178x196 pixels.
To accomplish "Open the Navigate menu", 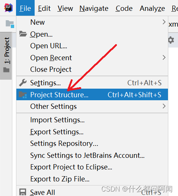I will point(94,8).
